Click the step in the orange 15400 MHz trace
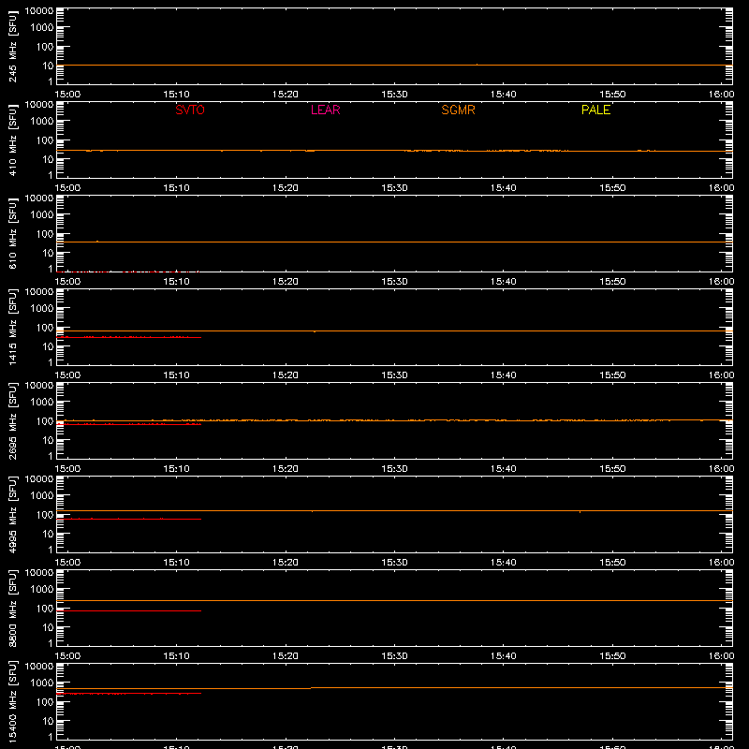Screen dimensions: 749x749 [311, 688]
